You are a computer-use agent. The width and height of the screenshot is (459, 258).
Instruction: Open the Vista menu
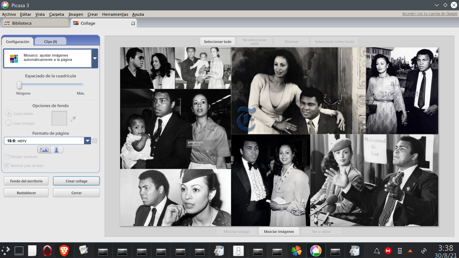pyautogui.click(x=40, y=14)
